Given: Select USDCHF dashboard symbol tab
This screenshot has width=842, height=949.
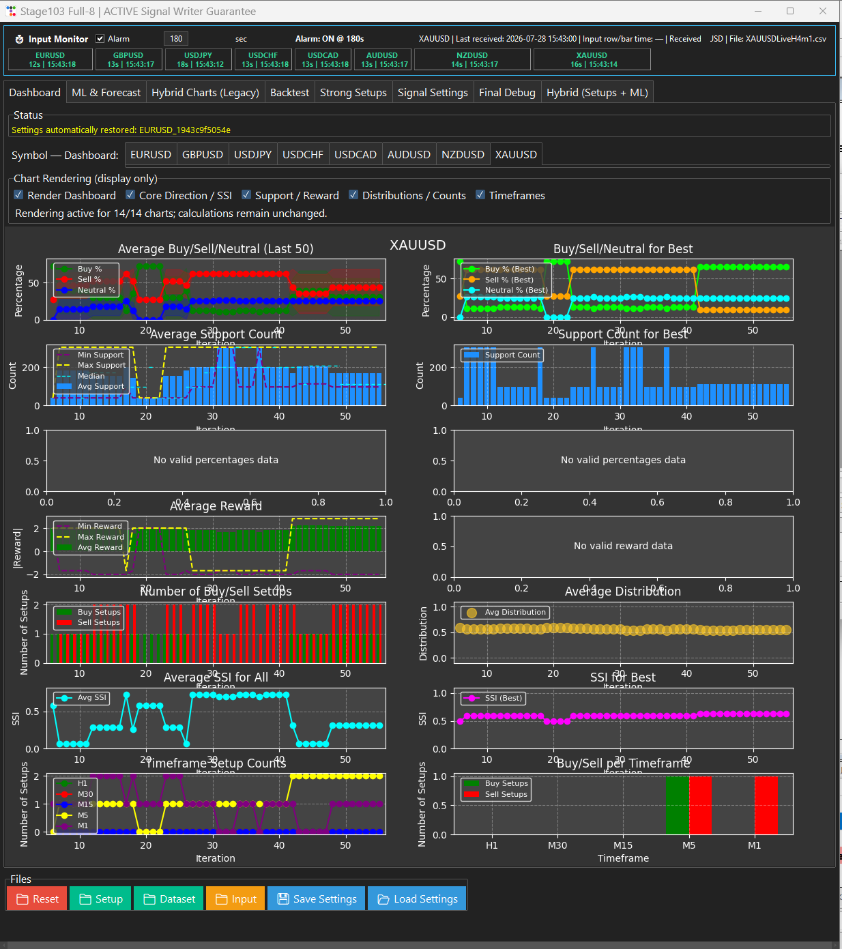Looking at the screenshot, I should pos(303,155).
